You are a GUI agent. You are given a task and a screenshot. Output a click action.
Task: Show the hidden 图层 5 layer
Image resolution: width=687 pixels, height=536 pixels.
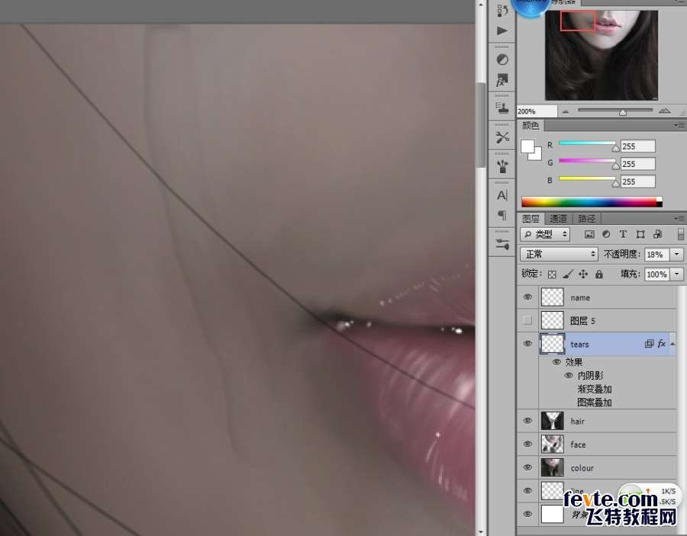[x=527, y=321]
